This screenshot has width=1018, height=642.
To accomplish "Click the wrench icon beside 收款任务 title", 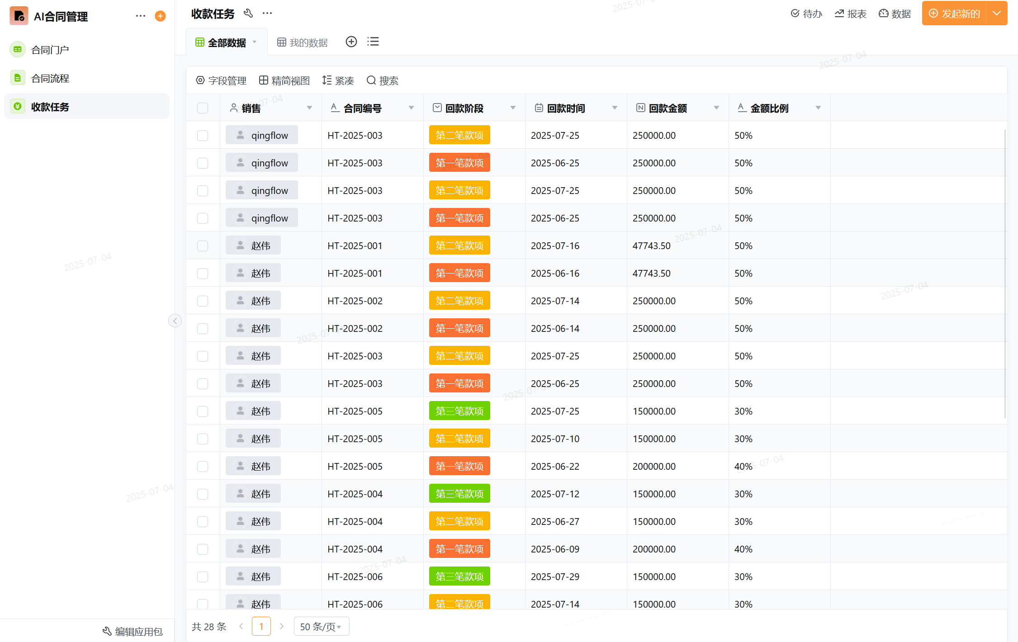I will pyautogui.click(x=248, y=13).
